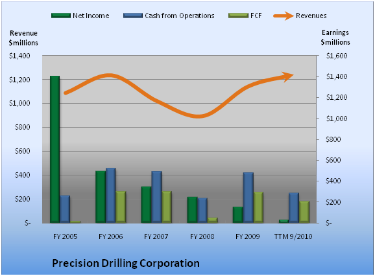The width and height of the screenshot is (375, 276).
Task: Click the '$1,400' left axis value
Action: click(x=19, y=56)
